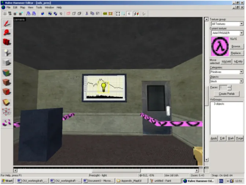Select the Clipping tool
This screenshot has width=246, height=185.
click(7, 102)
